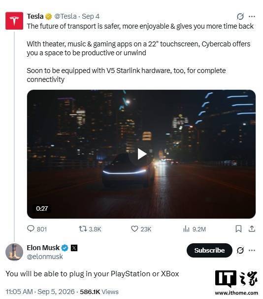Like the Tesla post with 23K likes
263x299 pixels.
click(141, 229)
